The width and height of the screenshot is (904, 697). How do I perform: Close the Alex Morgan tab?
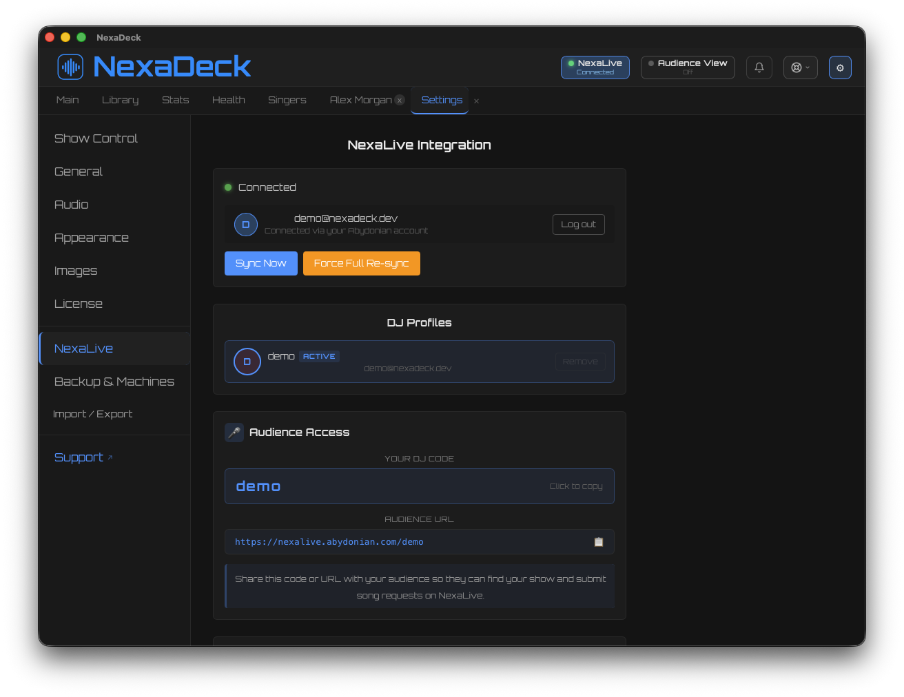(x=400, y=101)
